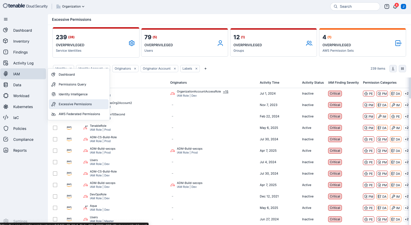The width and height of the screenshot is (411, 225).
Task: Click the Kubernetes sidebar icon
Action: tap(6, 107)
